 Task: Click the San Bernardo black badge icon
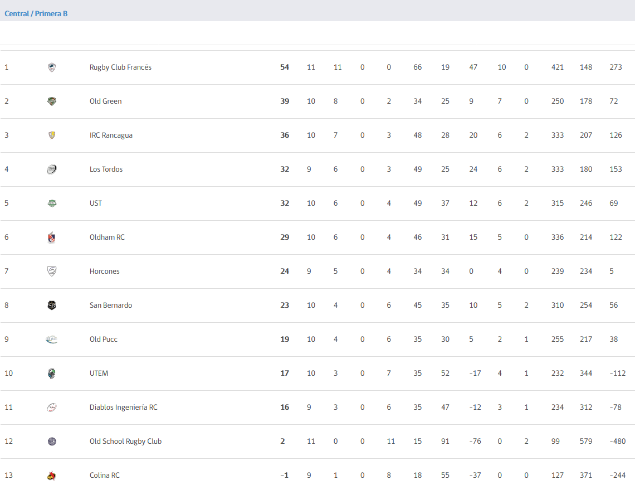click(x=52, y=305)
